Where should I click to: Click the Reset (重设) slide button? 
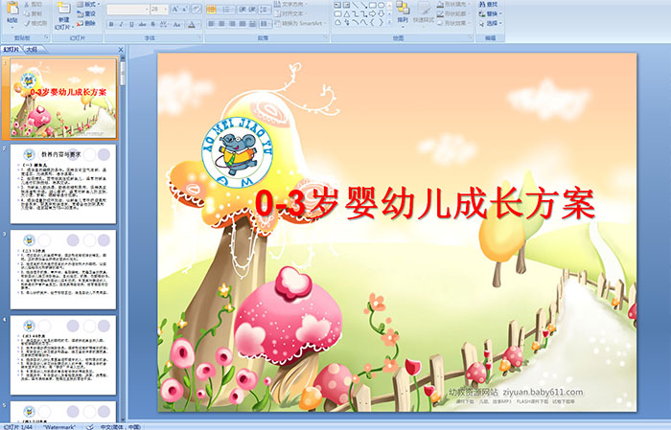(86, 13)
